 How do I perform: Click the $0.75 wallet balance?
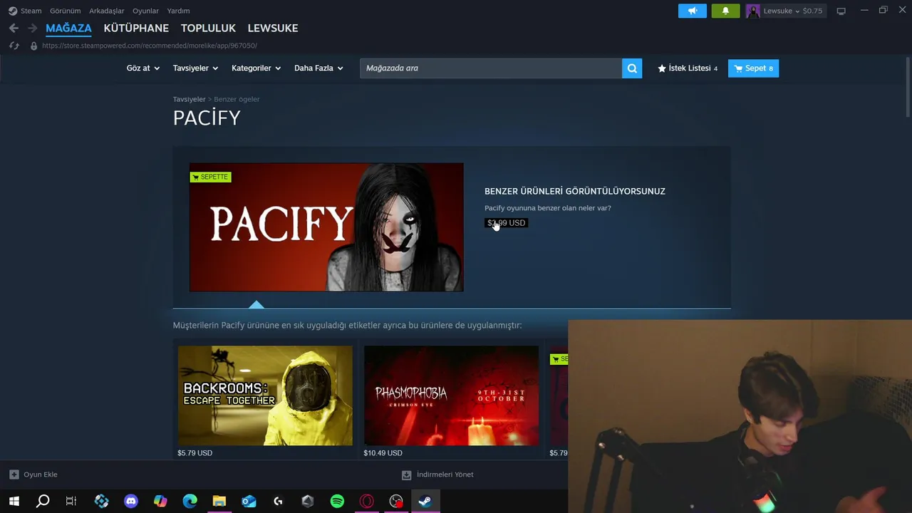click(x=812, y=11)
